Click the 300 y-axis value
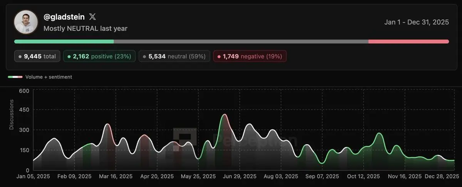The image size is (462, 187). [x=24, y=130]
